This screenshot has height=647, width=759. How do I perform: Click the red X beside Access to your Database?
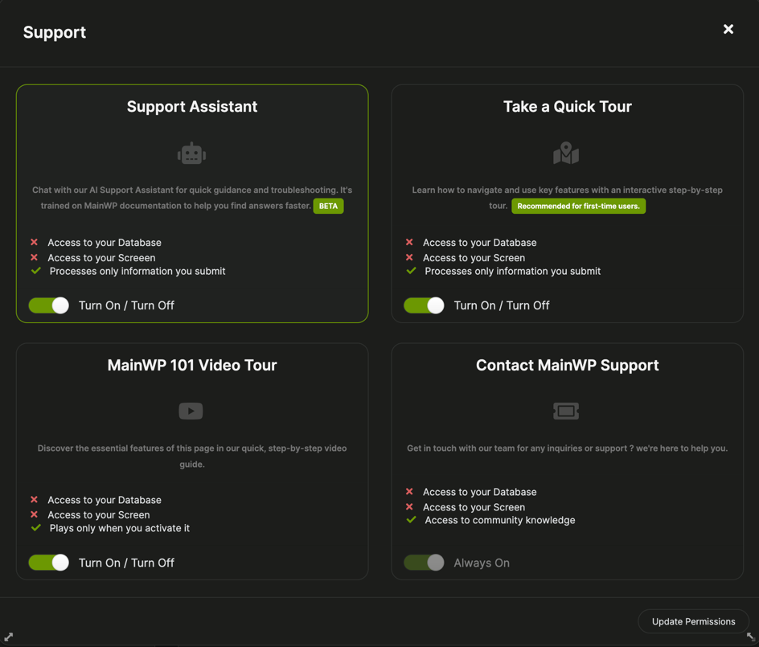click(34, 242)
